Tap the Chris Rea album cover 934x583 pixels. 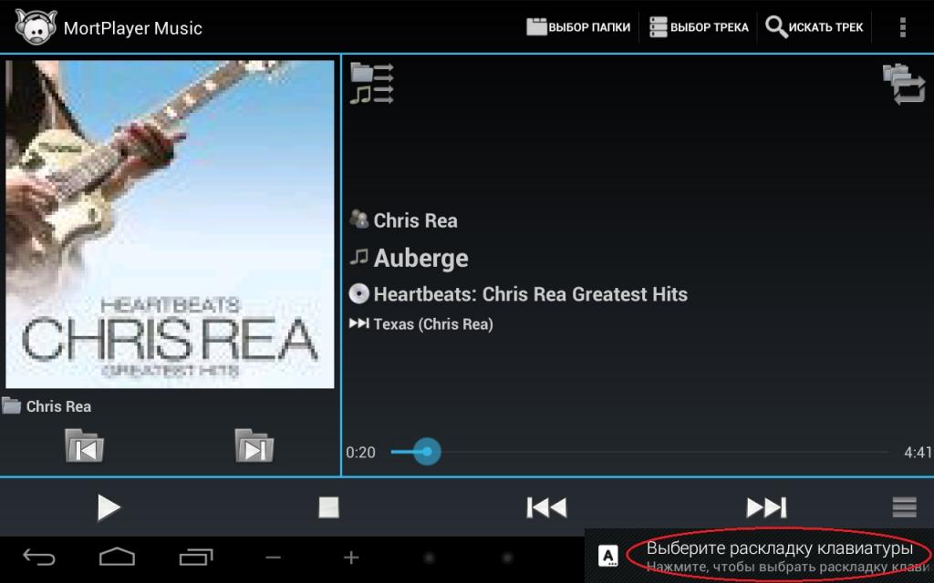pyautogui.click(x=170, y=224)
